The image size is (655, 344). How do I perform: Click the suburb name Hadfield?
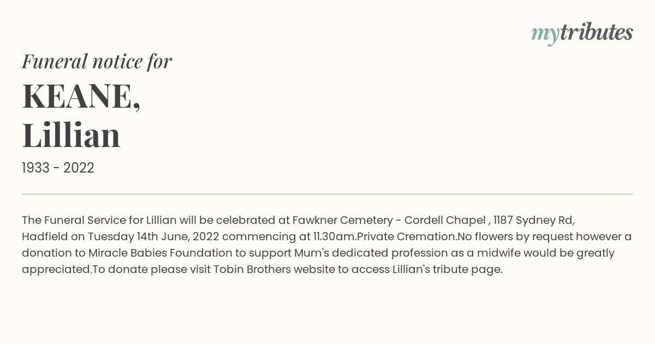[45, 236]
